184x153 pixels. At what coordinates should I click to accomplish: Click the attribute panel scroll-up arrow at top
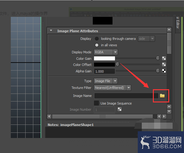click(169, 30)
